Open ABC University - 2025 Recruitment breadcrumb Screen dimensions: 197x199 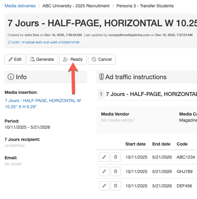(x=76, y=6)
